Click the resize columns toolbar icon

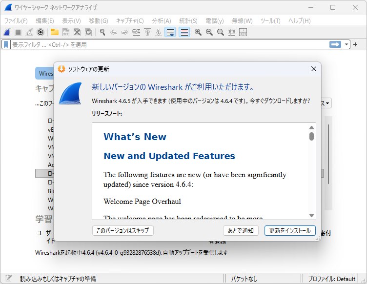point(232,32)
